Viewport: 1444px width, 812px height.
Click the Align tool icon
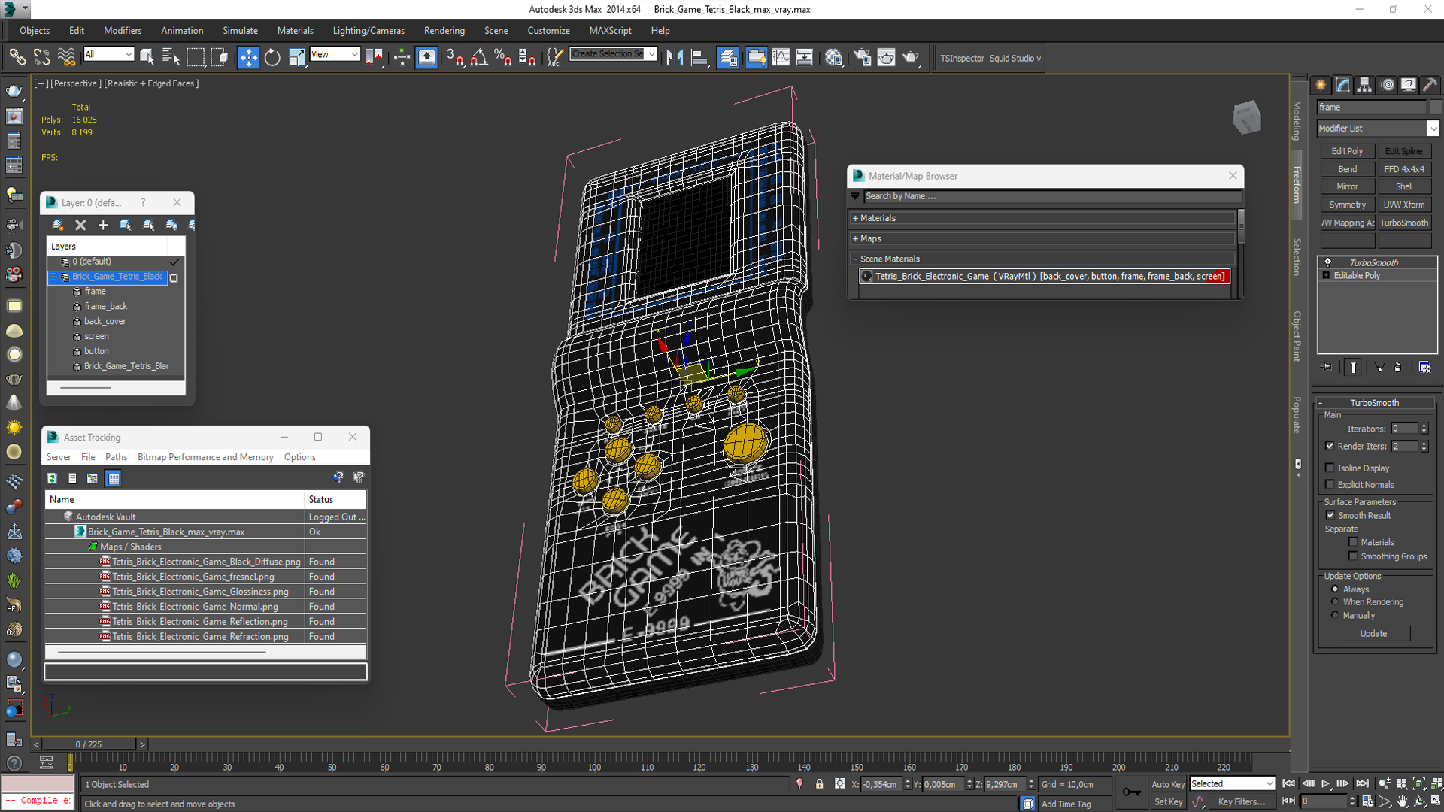coord(699,58)
